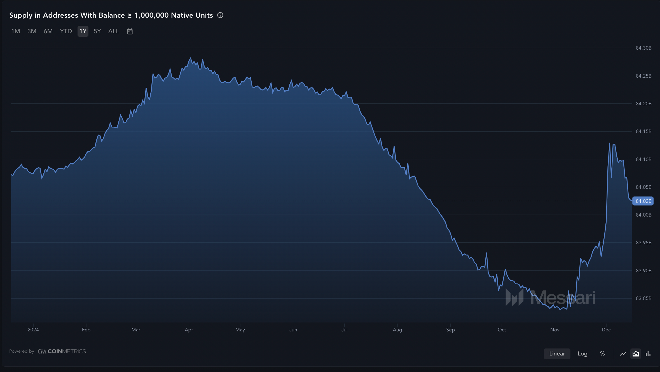Select the 6M time range
The image size is (660, 372).
[x=48, y=31]
